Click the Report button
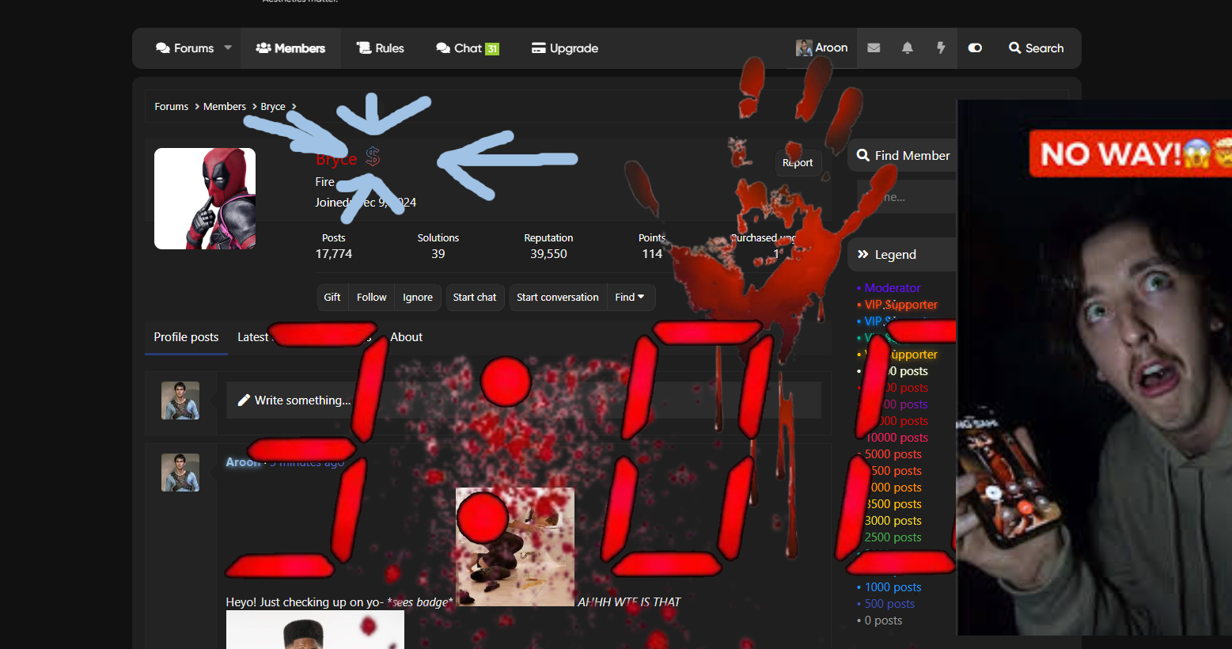The width and height of the screenshot is (1232, 649). 798,163
